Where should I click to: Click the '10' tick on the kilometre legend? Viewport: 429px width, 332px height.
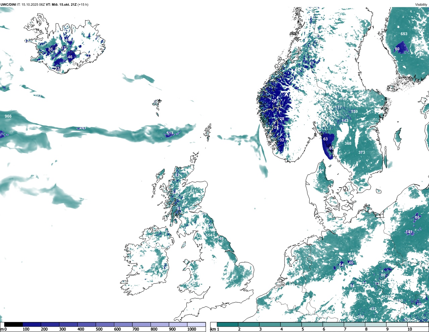pyautogui.click(x=410, y=329)
